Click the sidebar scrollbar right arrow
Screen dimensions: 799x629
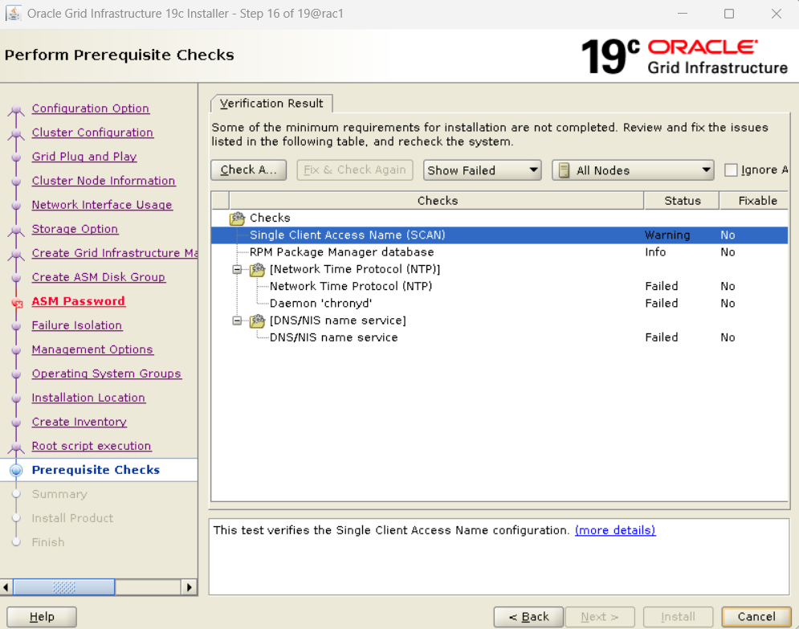click(x=189, y=587)
